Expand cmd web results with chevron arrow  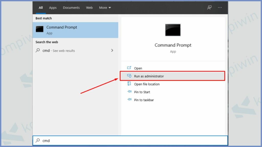(112, 50)
